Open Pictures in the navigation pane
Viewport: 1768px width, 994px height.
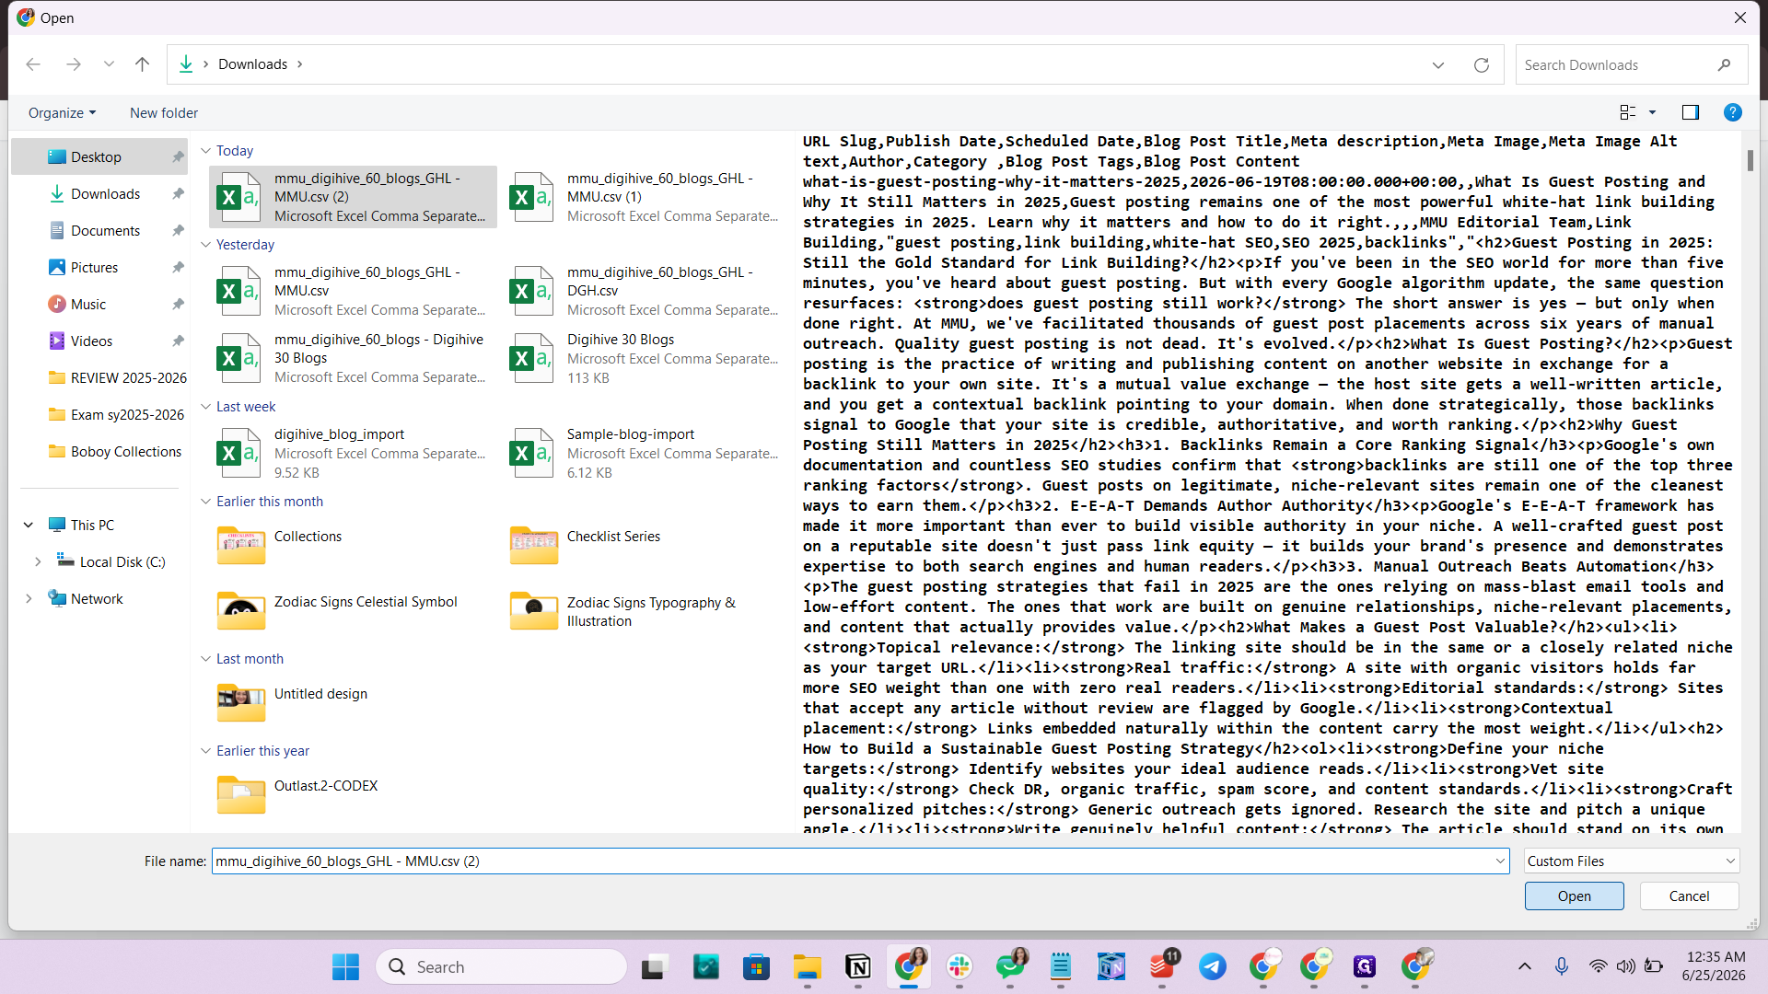99,268
